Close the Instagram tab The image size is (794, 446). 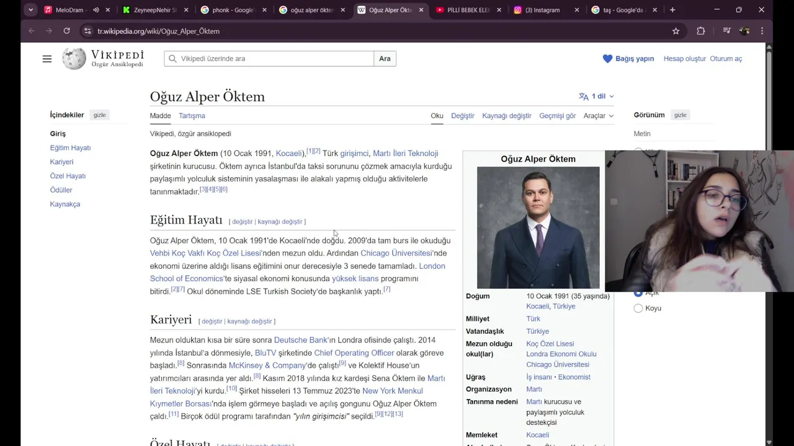pos(578,10)
